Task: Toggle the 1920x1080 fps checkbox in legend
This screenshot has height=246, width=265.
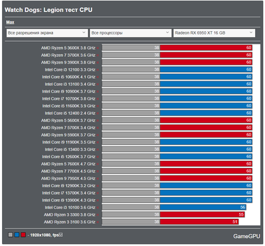Action: (61, 235)
